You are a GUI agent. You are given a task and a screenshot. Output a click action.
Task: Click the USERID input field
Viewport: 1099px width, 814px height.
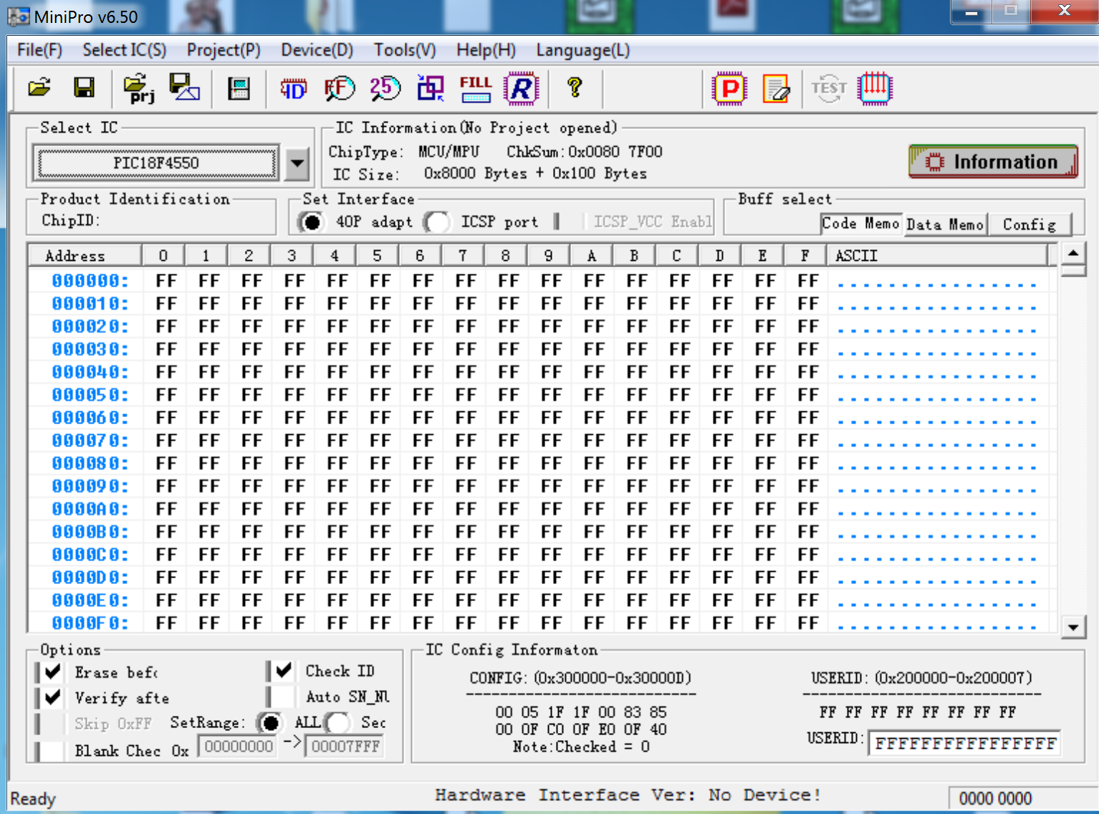964,743
